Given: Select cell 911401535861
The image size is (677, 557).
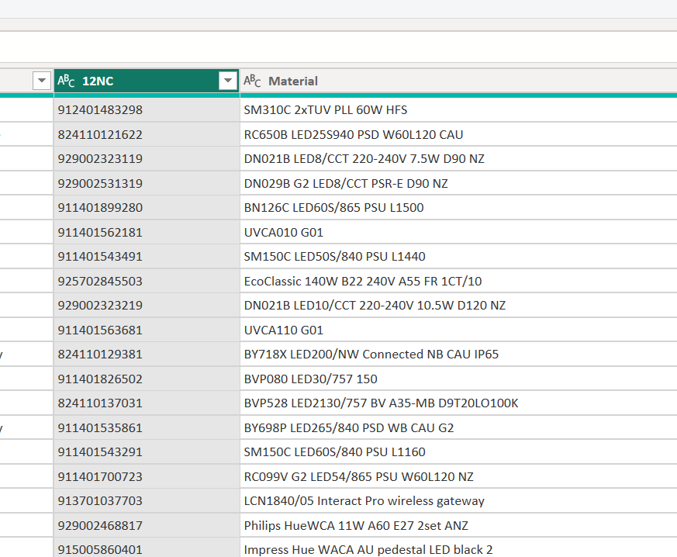Looking at the screenshot, I should 147,428.
